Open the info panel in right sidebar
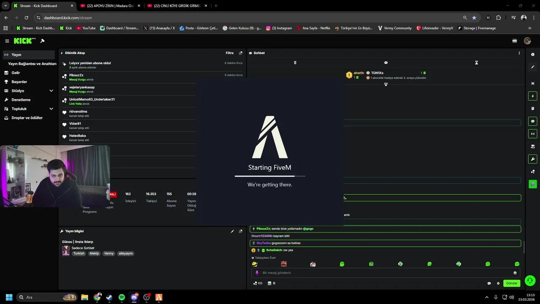The image size is (540, 304). click(533, 54)
